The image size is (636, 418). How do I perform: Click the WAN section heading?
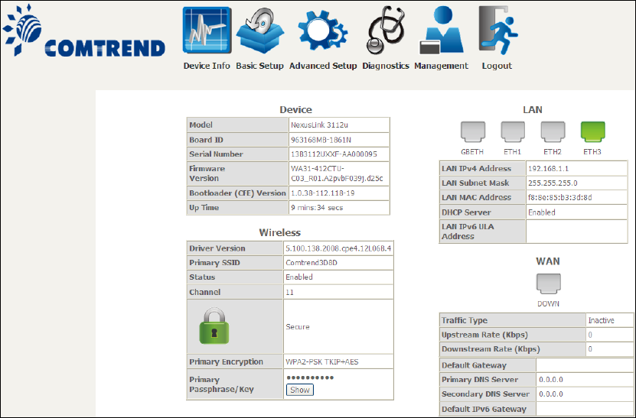(548, 261)
